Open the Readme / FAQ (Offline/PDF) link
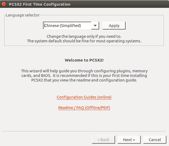Screen dimensions: 169x146 [x=84, y=108]
